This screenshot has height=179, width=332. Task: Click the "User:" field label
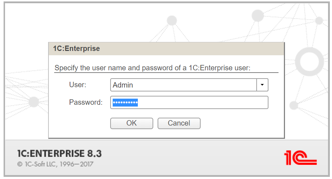[x=78, y=85]
